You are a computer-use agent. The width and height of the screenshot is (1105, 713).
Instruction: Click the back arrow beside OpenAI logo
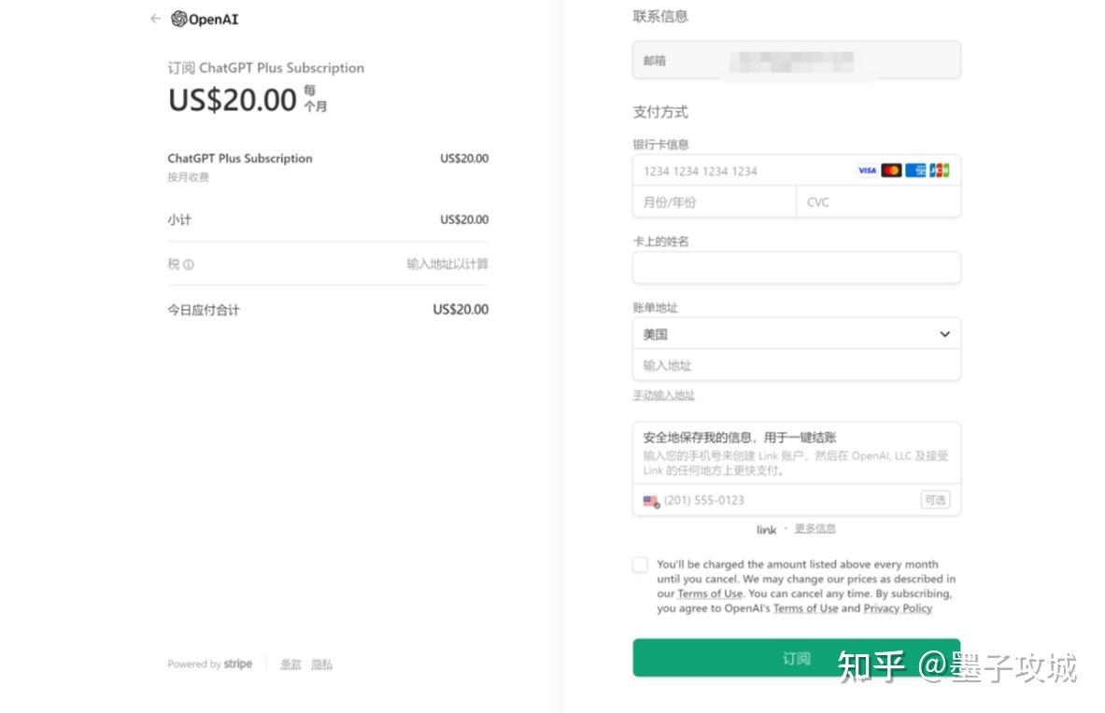click(155, 19)
